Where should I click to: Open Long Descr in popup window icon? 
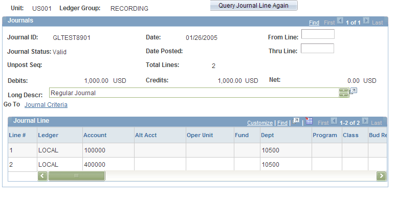(x=354, y=91)
